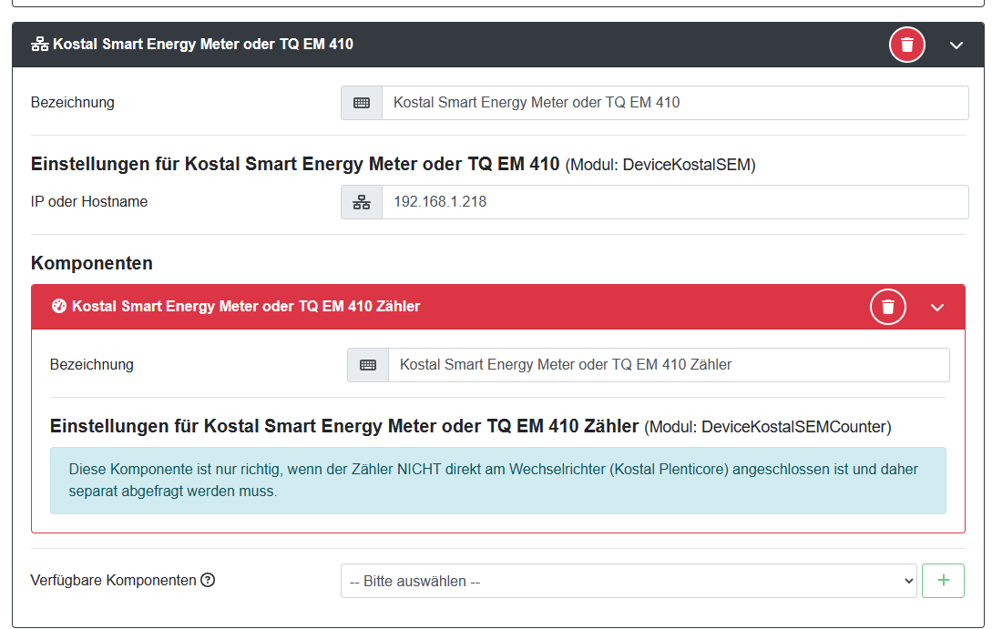Click the dark device header title

pyautogui.click(x=203, y=45)
